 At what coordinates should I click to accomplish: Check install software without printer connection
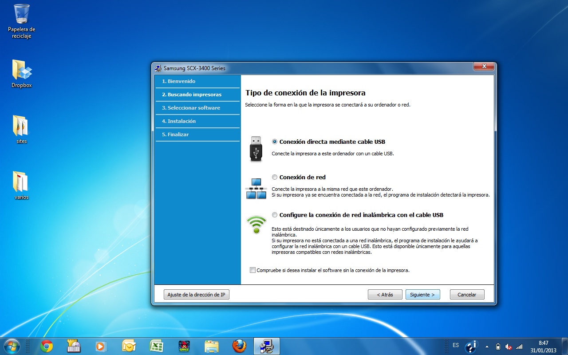coord(253,270)
